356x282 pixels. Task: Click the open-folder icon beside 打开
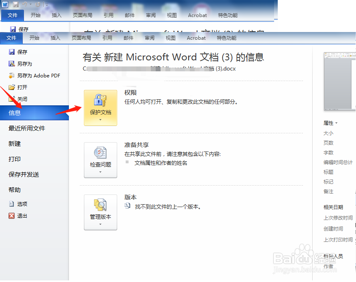(x=12, y=88)
